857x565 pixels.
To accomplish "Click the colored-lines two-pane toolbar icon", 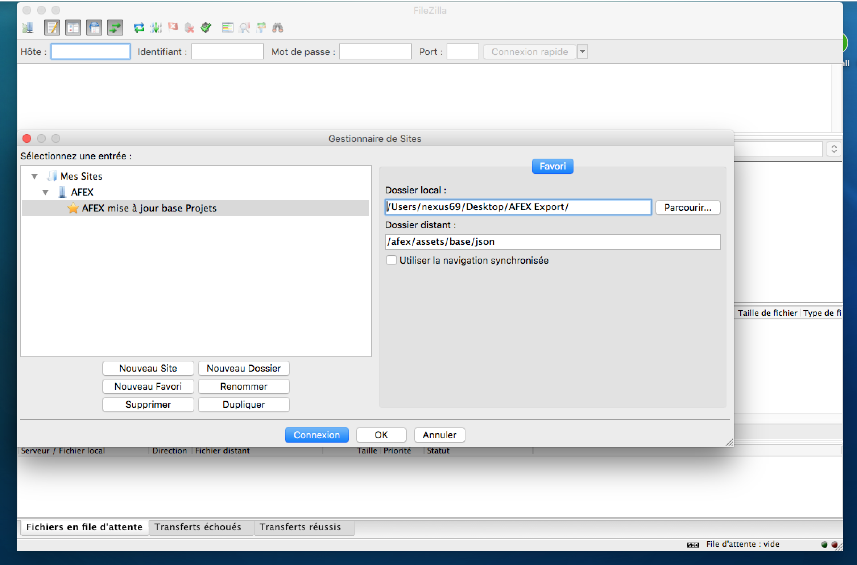I will pos(227,28).
